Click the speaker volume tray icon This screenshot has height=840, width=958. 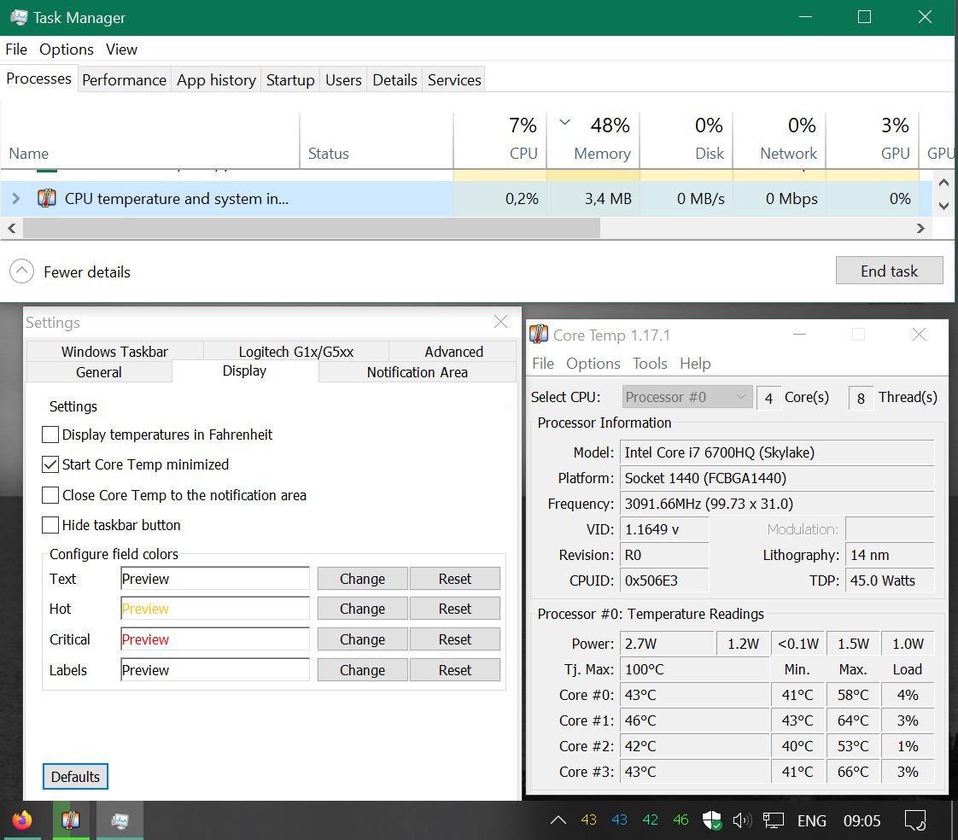coord(741,820)
